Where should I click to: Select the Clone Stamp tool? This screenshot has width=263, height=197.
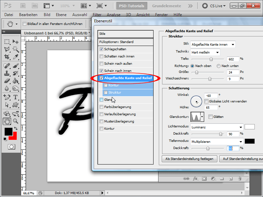tap(7, 73)
